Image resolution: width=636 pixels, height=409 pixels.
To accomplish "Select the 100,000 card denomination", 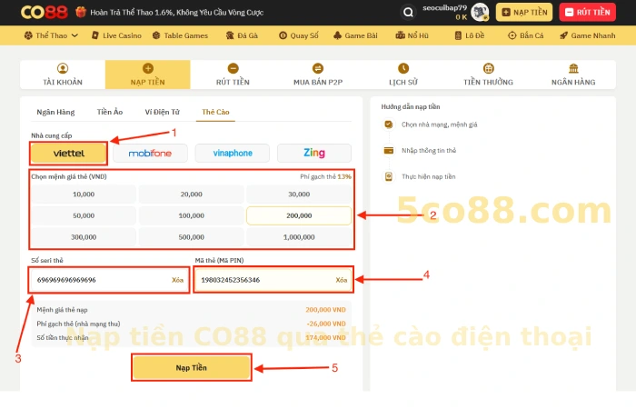I will pyautogui.click(x=192, y=216).
